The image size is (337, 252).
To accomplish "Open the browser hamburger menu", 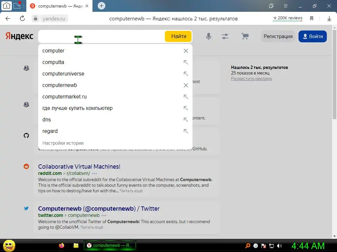I will [285, 6].
